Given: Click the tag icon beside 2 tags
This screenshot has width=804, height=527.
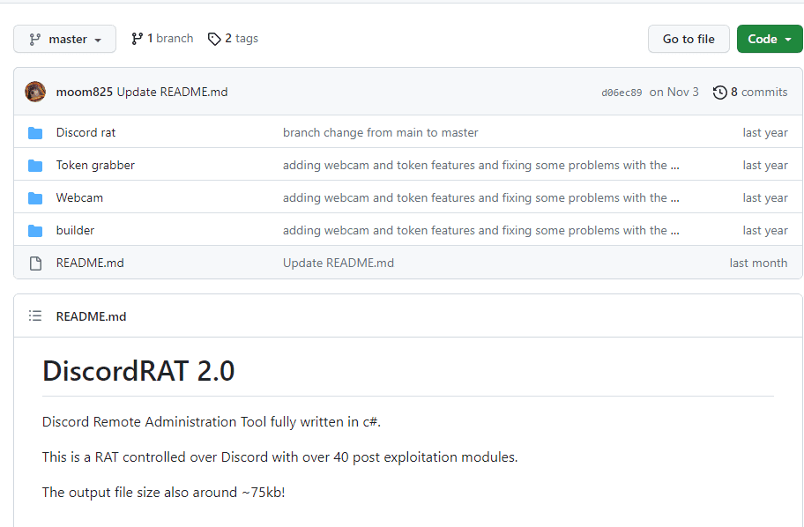Looking at the screenshot, I should coord(214,39).
